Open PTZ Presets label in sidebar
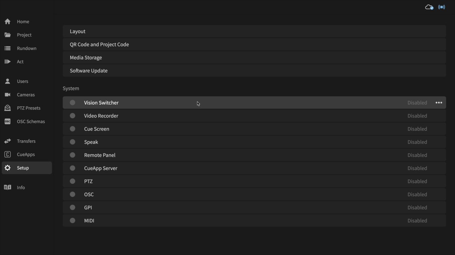 click(29, 108)
